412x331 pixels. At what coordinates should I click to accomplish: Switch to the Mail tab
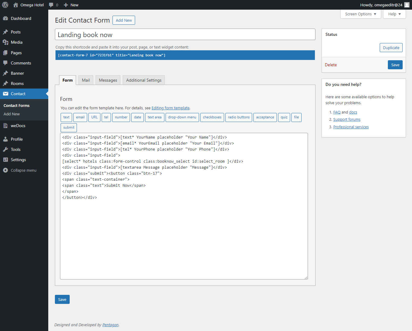[86, 80]
